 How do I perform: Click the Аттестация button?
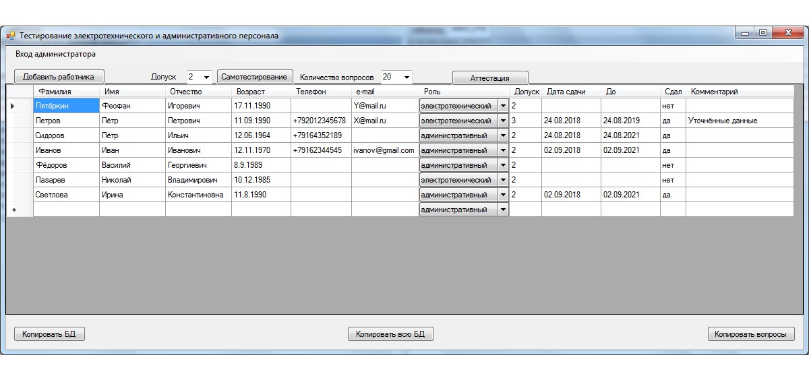pyautogui.click(x=490, y=78)
